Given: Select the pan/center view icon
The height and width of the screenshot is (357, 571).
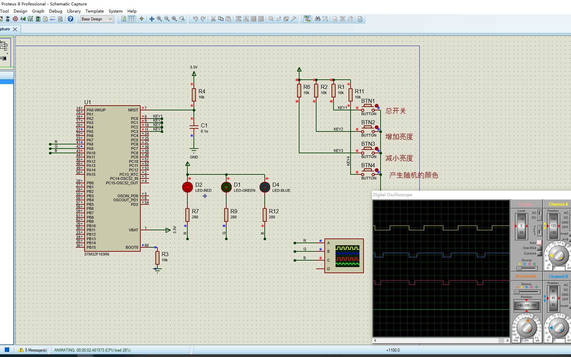Looking at the screenshot, I should (x=152, y=19).
